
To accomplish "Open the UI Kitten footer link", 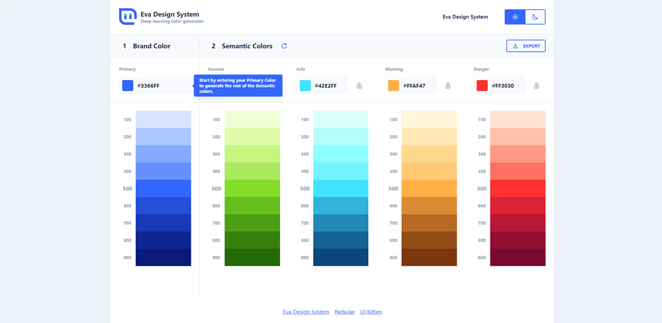I will point(371,312).
